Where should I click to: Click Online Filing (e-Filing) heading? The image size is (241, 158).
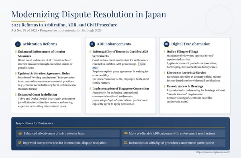[x=182, y=51]
